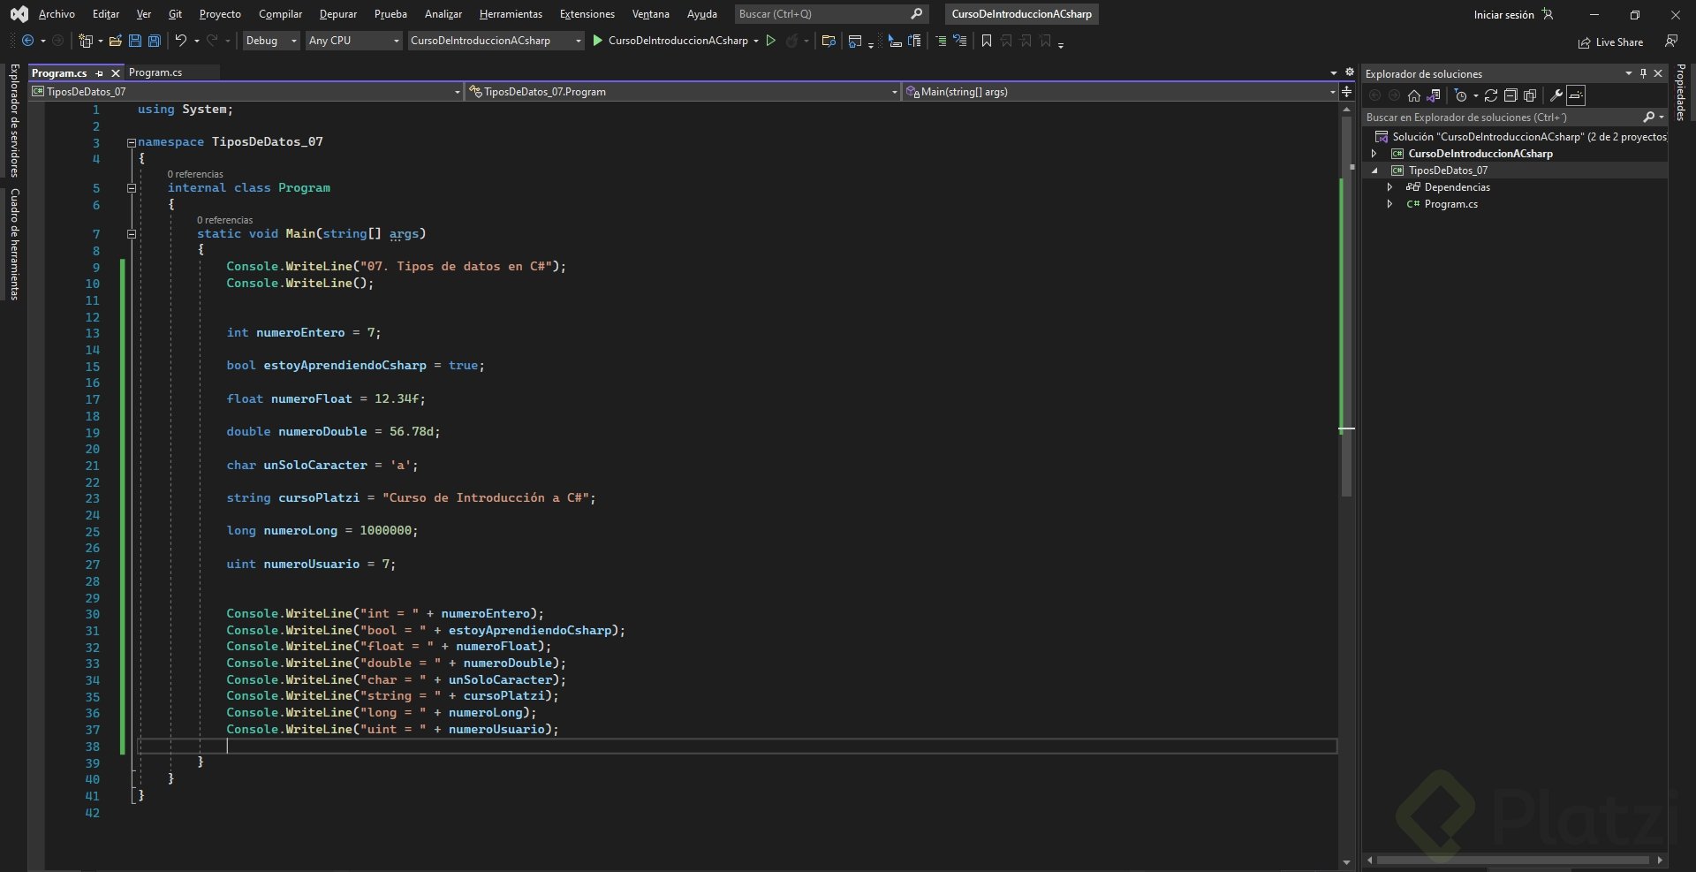Click the new project icon in the toolbar
This screenshot has width=1696, height=872.
coord(86,41)
